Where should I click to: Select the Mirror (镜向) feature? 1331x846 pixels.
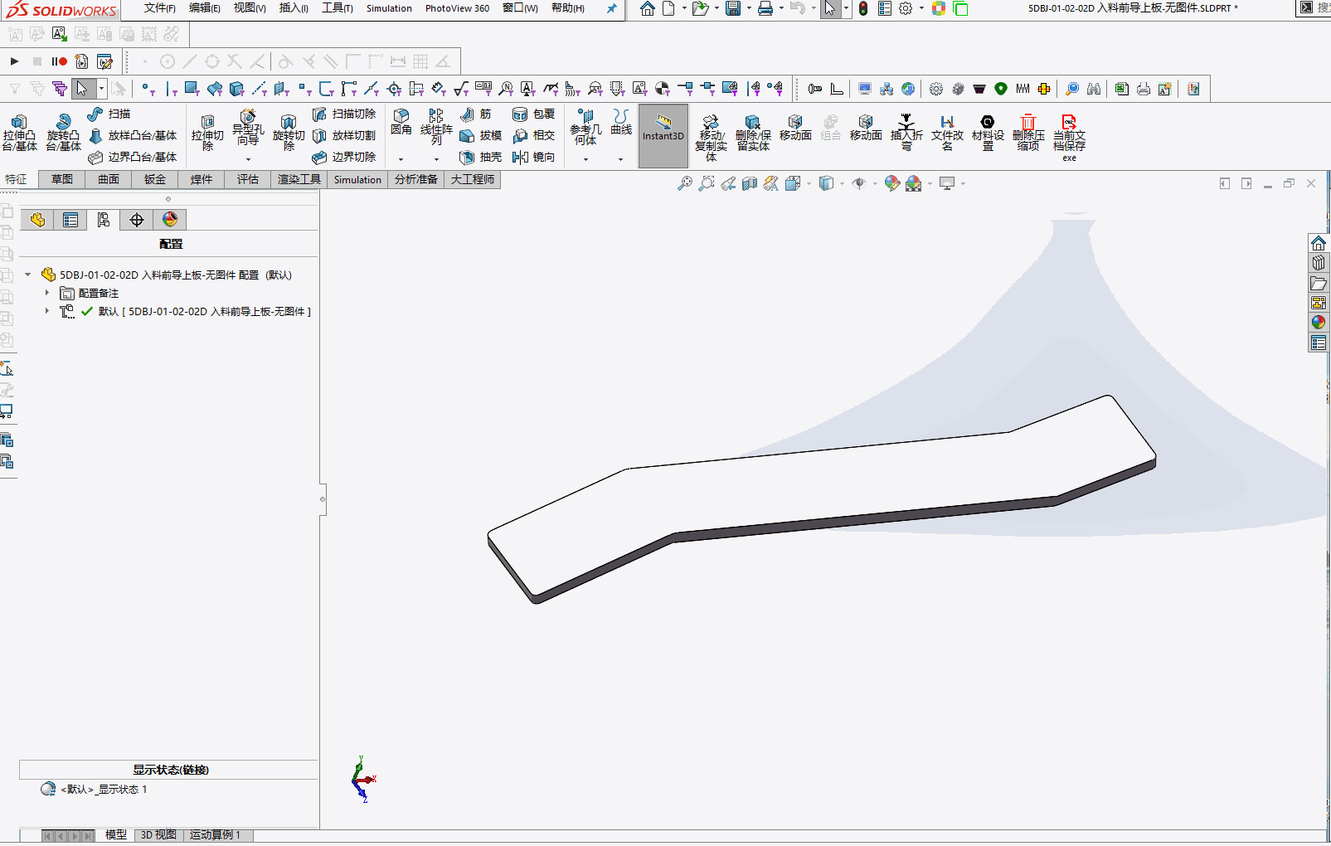click(x=533, y=157)
